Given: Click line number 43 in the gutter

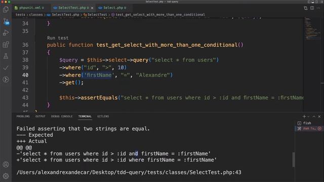Looking at the screenshot, I should point(25,98).
